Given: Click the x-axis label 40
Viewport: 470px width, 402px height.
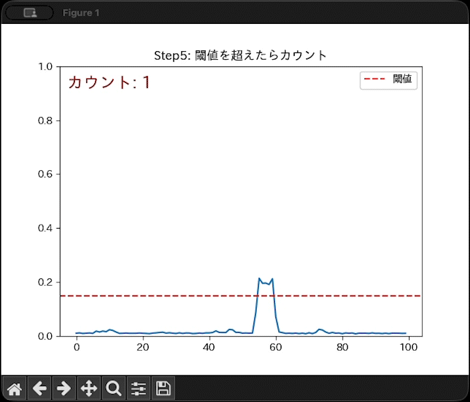Looking at the screenshot, I should (x=209, y=348).
